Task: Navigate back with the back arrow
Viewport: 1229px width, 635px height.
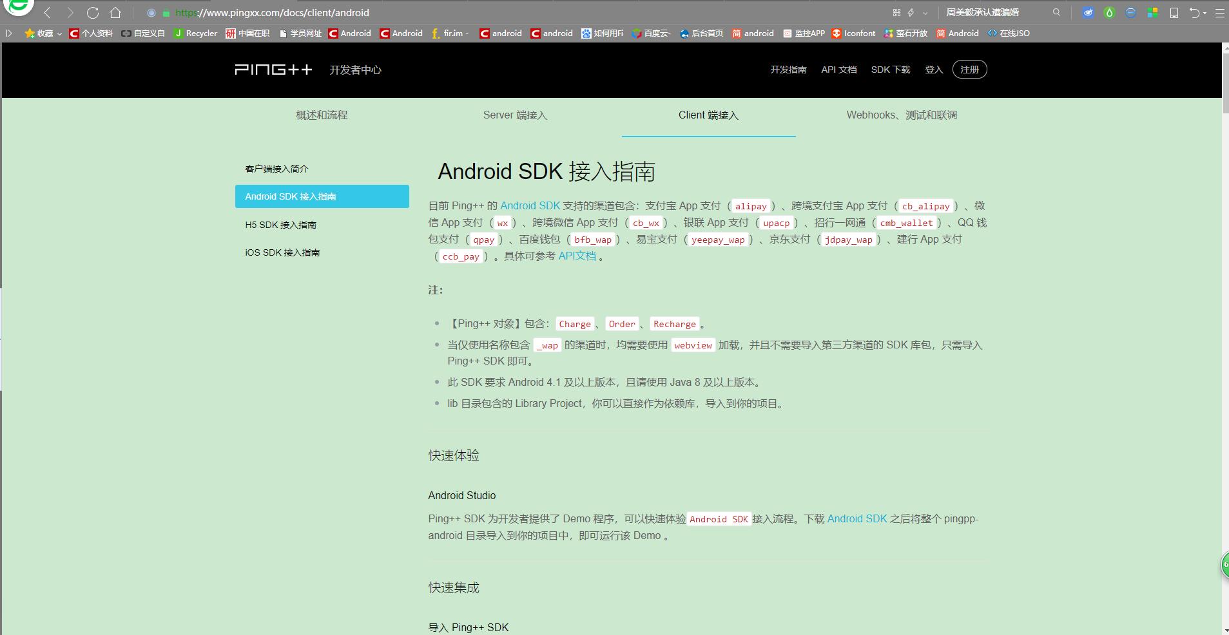Action: pos(47,12)
